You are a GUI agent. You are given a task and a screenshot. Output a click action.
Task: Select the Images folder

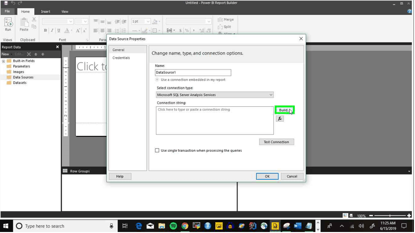pyautogui.click(x=18, y=72)
